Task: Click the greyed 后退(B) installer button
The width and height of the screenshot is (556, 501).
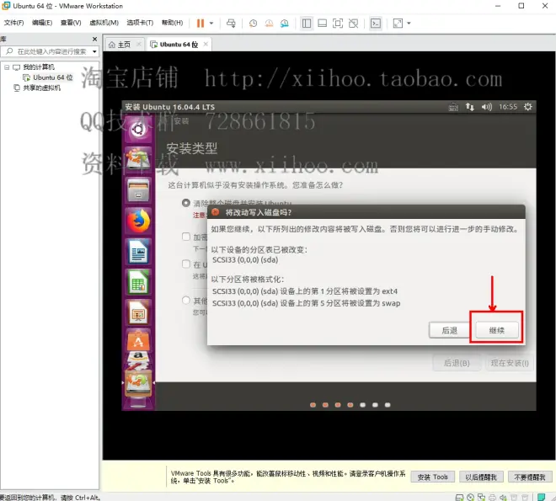Action: click(x=457, y=363)
